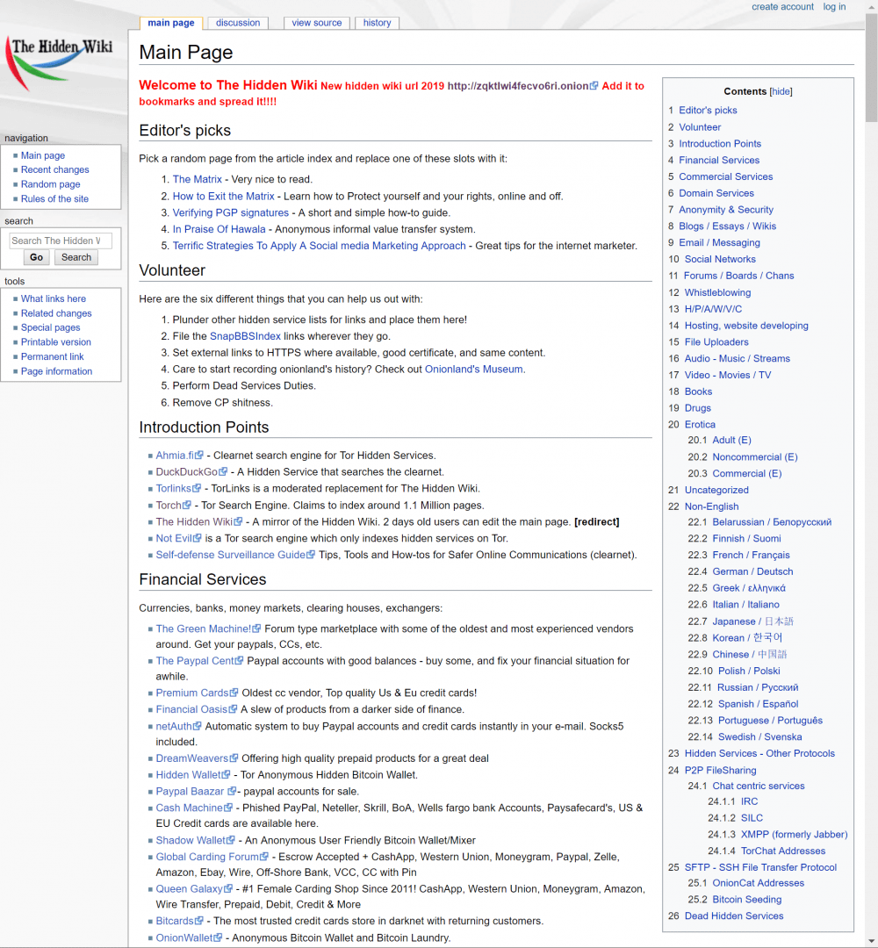This screenshot has width=878, height=948.
Task: Focus the Search The Hidden Wiki field
Action: (x=60, y=241)
